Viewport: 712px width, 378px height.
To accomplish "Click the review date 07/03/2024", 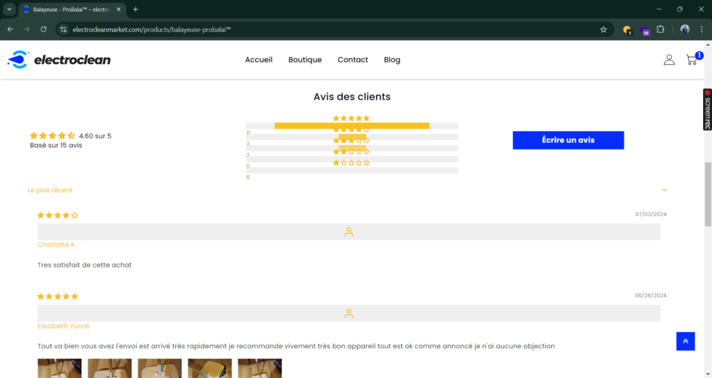I will [x=651, y=214].
